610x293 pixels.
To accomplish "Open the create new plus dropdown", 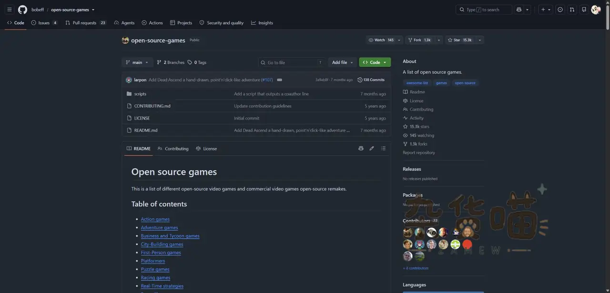I will [x=546, y=10].
